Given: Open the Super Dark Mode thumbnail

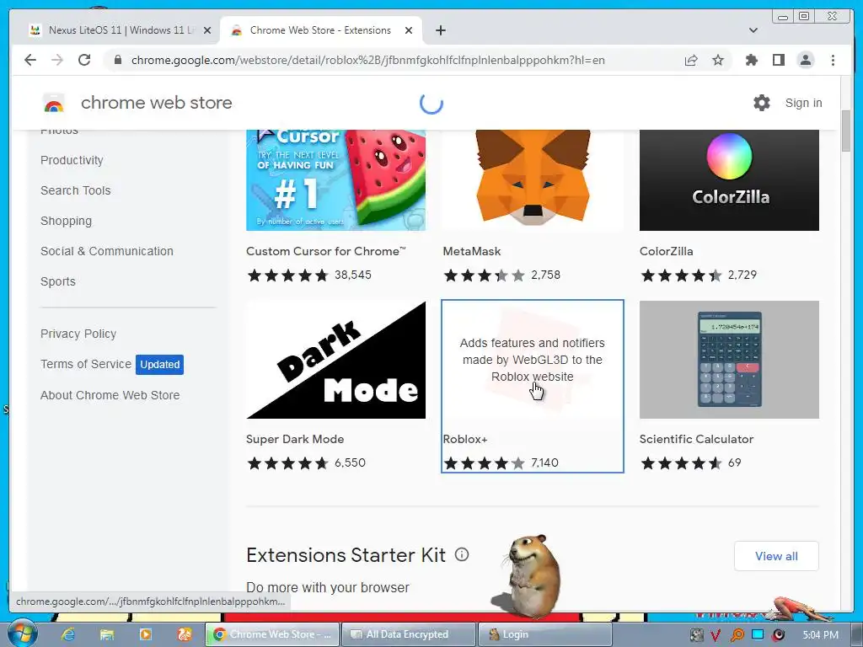Looking at the screenshot, I should [x=335, y=360].
